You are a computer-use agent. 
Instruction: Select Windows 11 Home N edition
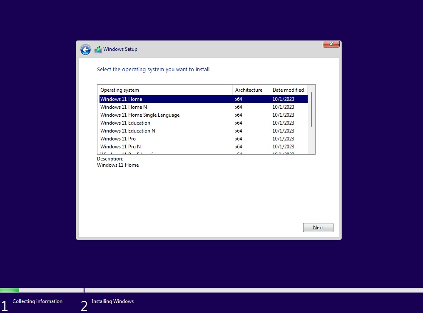click(204, 107)
